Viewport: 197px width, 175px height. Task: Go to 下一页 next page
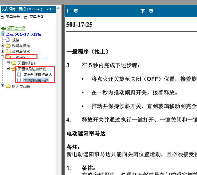147,11
